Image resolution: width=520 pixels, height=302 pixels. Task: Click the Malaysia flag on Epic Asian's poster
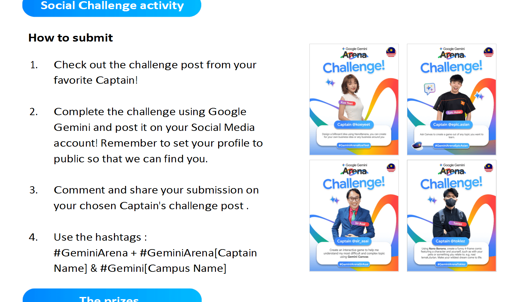[489, 52]
